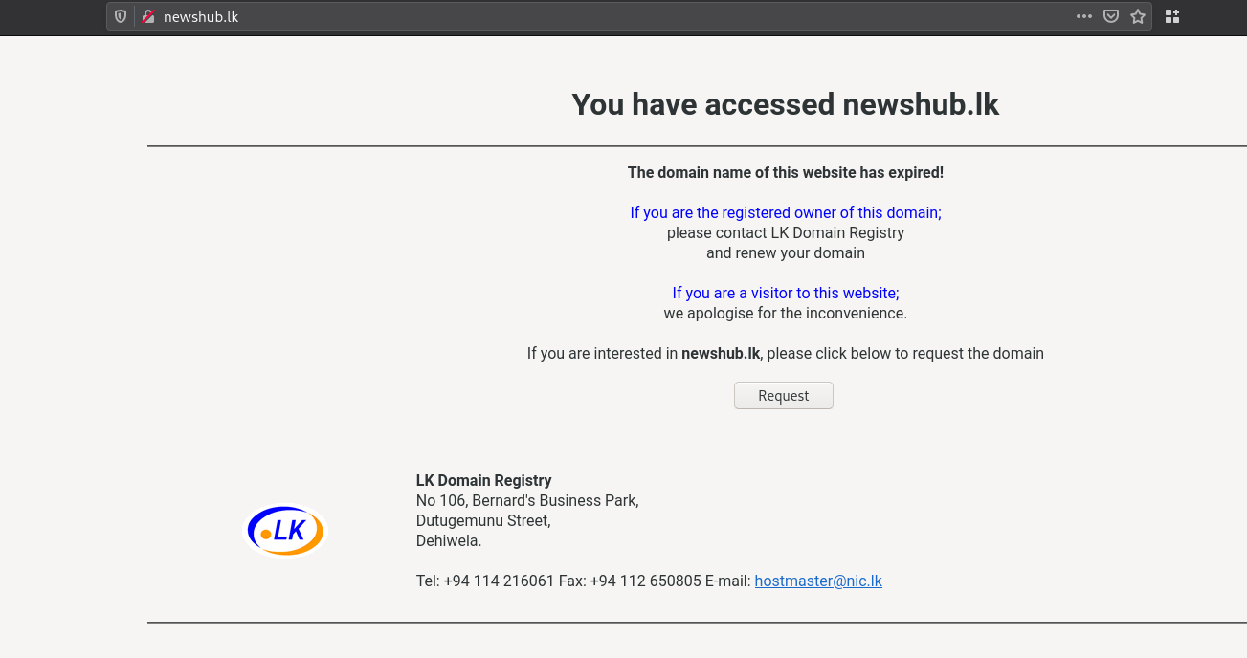Open the insecure connection padlock icon

[148, 16]
